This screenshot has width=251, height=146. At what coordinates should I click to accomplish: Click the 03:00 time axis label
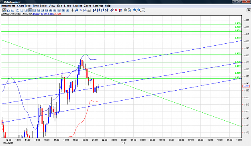pyautogui.click(x=152, y=140)
